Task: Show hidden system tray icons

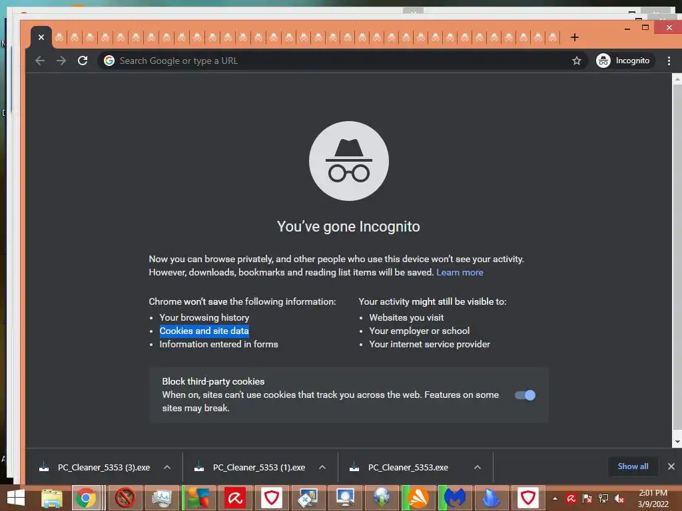Action: [x=555, y=498]
